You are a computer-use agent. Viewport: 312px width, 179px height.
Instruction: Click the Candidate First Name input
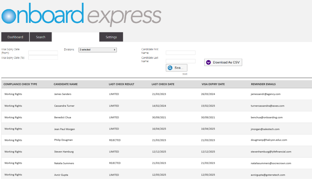pyautogui.click(x=180, y=53)
